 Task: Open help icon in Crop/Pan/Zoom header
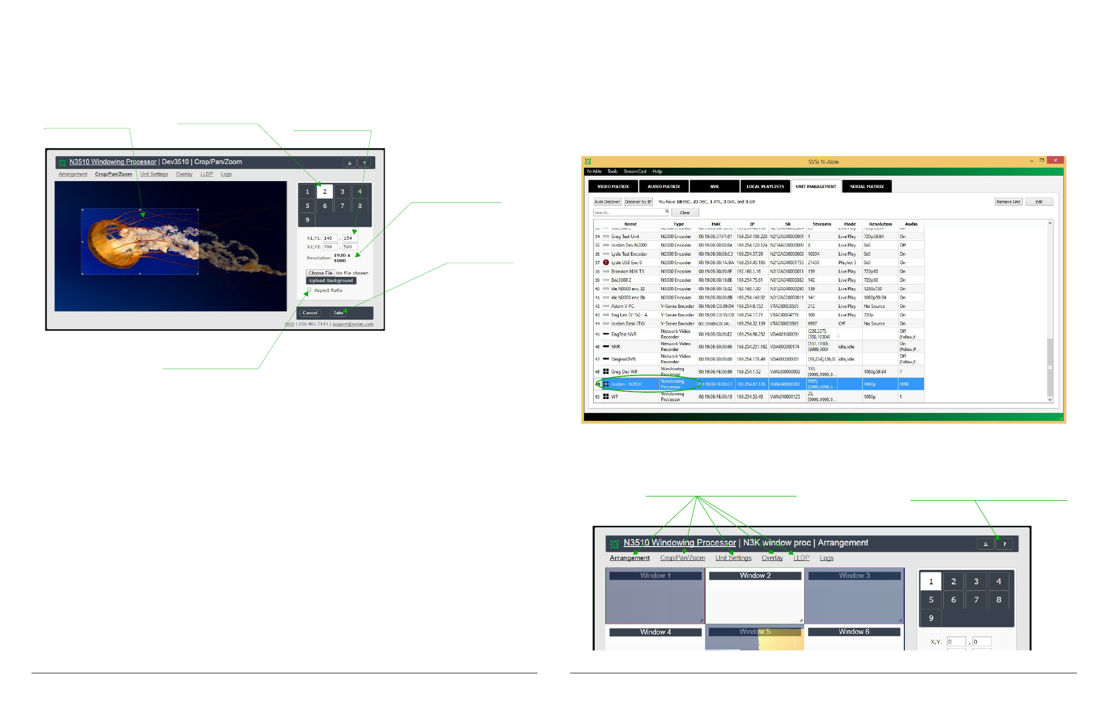pos(365,163)
